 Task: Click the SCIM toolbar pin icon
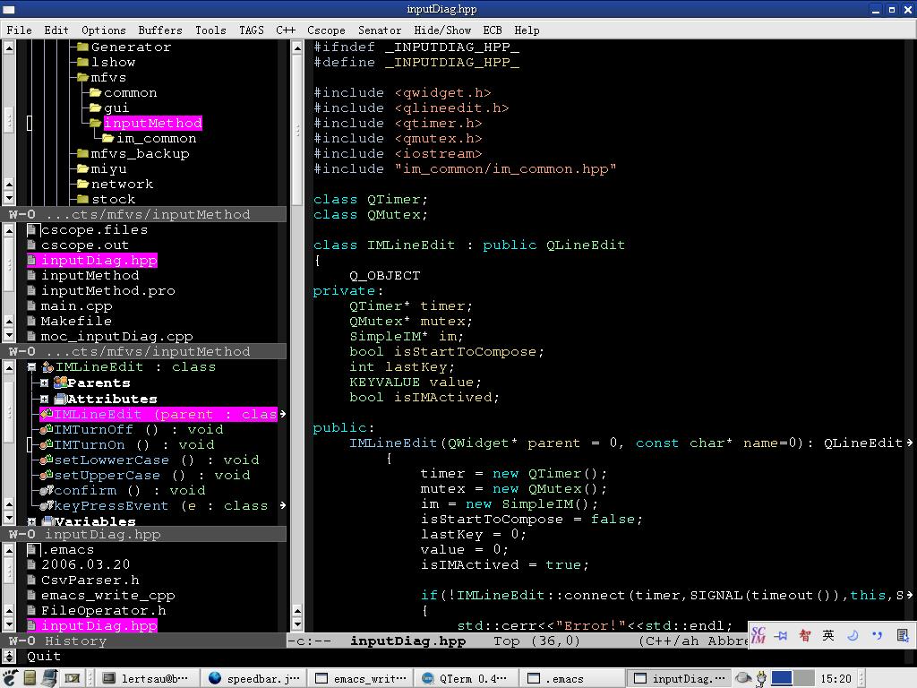point(781,635)
